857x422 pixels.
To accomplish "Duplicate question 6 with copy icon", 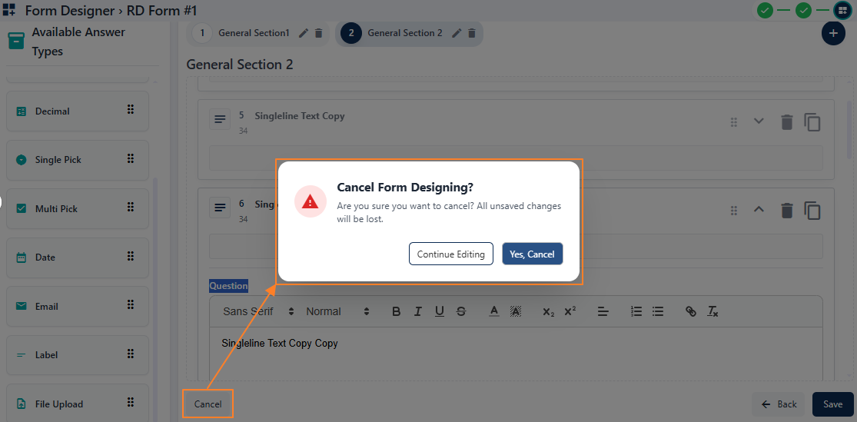I will point(812,211).
